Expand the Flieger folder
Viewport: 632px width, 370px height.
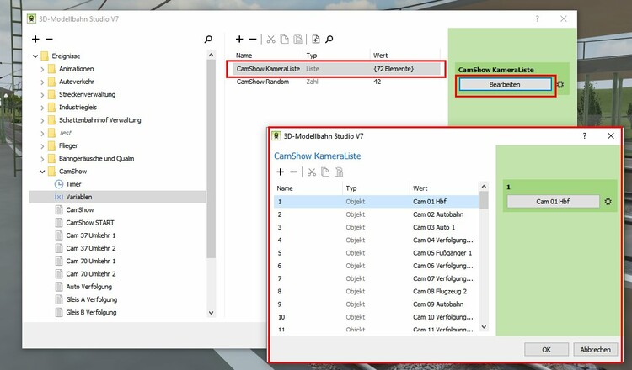[42, 146]
